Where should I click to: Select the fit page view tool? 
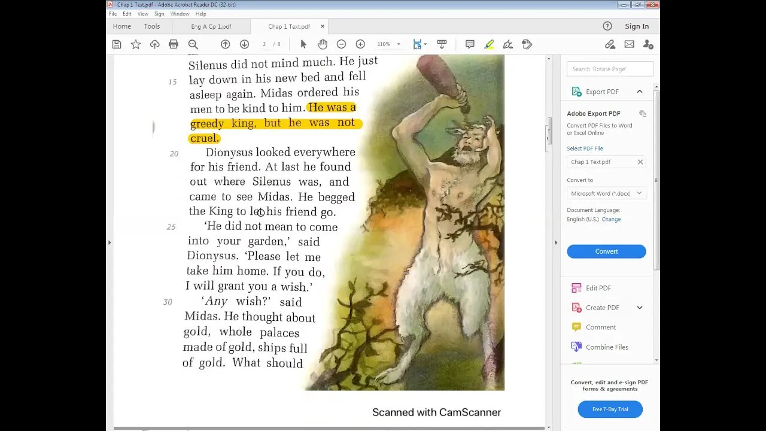[417, 44]
